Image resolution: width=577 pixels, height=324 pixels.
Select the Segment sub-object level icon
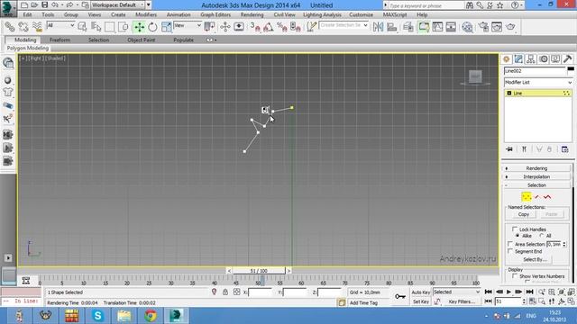pos(537,197)
